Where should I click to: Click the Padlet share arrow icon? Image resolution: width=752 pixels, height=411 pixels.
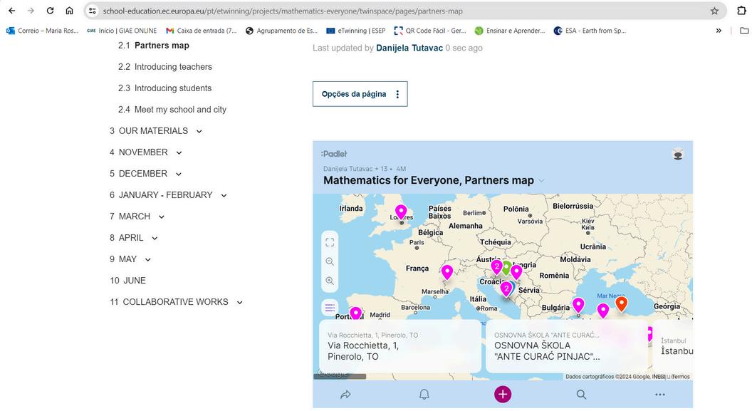(345, 394)
